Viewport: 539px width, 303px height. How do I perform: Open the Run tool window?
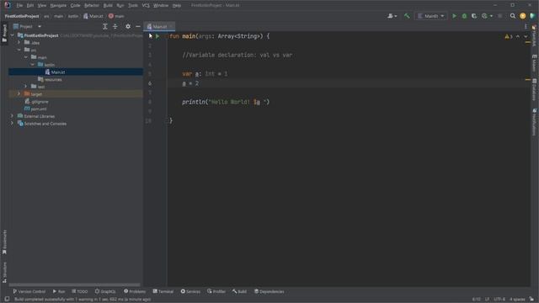[x=59, y=291]
